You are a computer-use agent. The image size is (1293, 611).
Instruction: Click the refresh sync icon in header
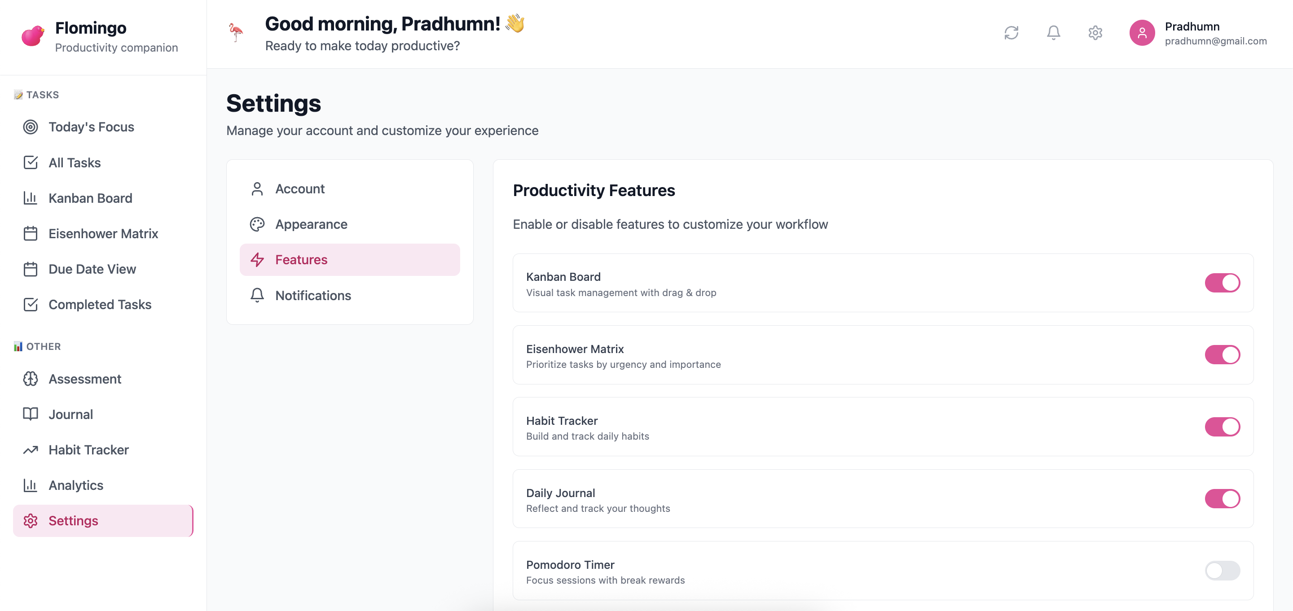[x=1011, y=33]
